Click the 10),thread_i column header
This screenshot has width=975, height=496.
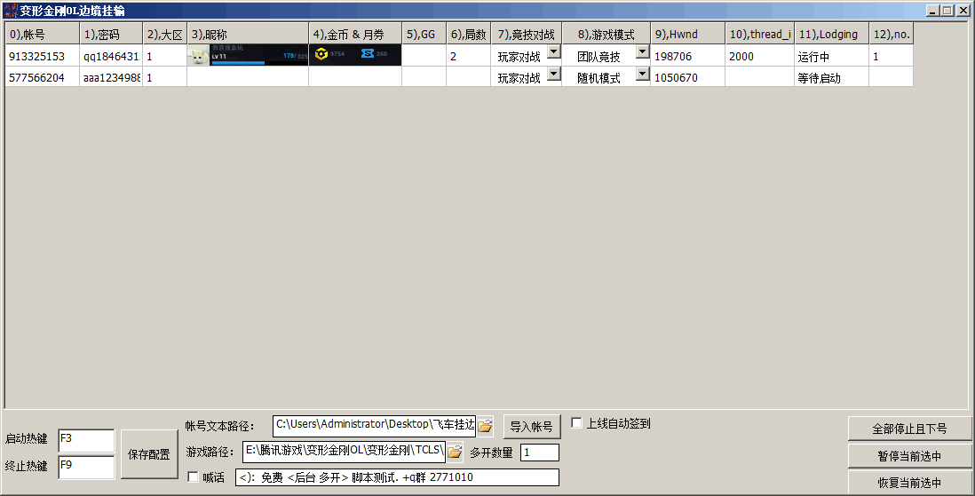[x=759, y=35]
